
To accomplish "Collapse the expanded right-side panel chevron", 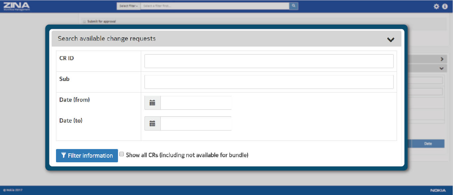I will (441, 68).
